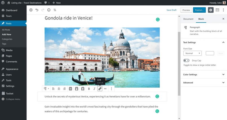
Task: Open the block navigation list icon
Action: click(x=55, y=10)
